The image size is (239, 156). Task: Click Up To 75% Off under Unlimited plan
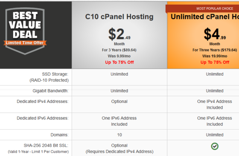coord(215,62)
